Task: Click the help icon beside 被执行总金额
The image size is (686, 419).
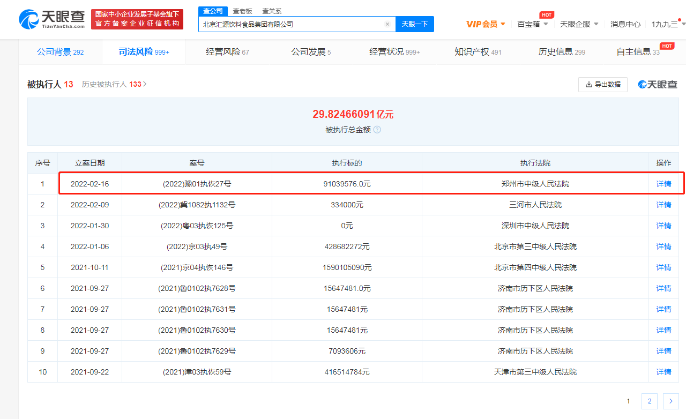Action: 377,130
